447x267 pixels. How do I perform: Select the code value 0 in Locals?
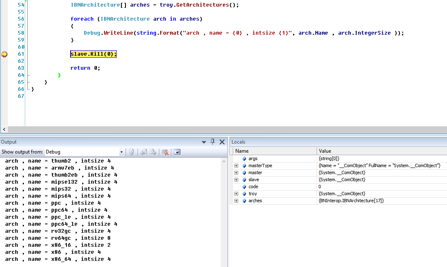[x=319, y=187]
